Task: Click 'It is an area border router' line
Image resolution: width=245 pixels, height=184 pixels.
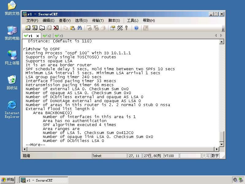Action: click(58, 65)
